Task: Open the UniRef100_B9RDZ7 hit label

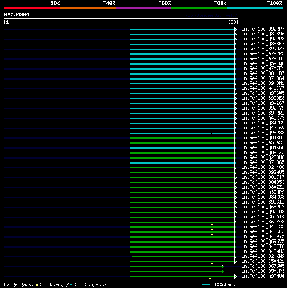Action: tap(263, 49)
